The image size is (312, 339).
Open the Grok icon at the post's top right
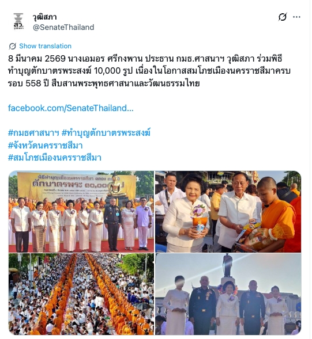[x=283, y=17]
